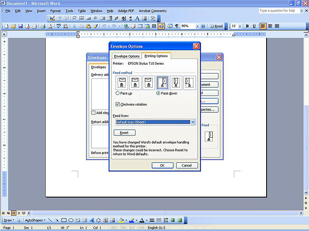Image resolution: width=309 pixels, height=231 pixels.
Task: Open the font size 12 dropdown
Action: pyautogui.click(x=240, y=26)
